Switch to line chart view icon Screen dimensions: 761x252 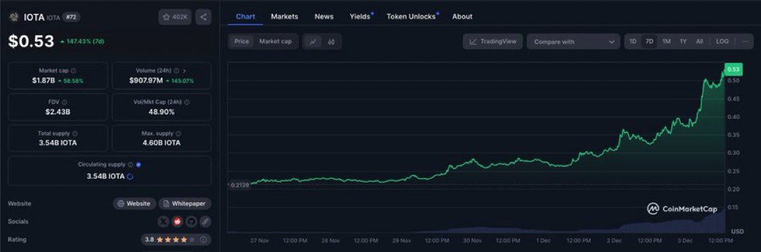313,42
